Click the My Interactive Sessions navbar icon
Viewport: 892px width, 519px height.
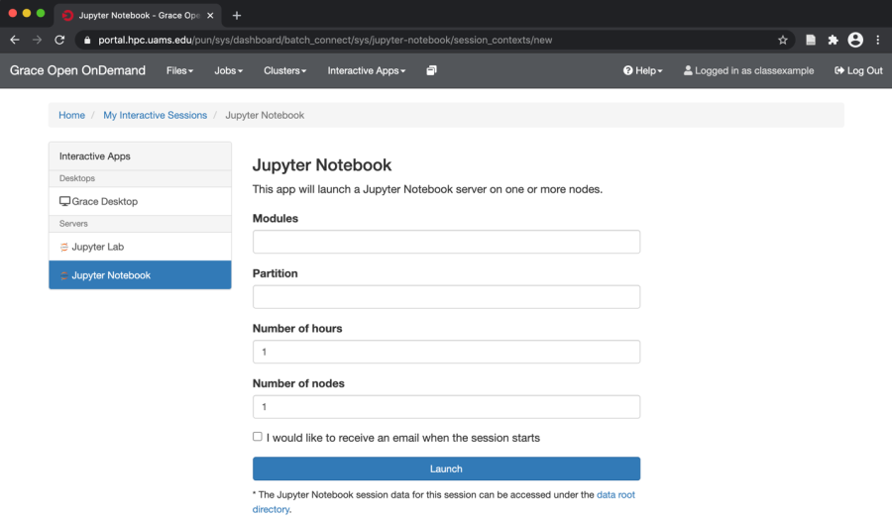[x=431, y=70]
